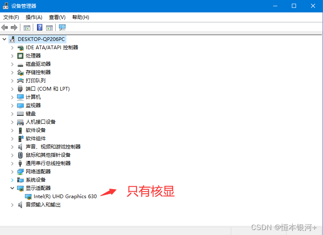Click the 软件组件 puzzle piece icon
The image size is (323, 235).
[21, 139]
